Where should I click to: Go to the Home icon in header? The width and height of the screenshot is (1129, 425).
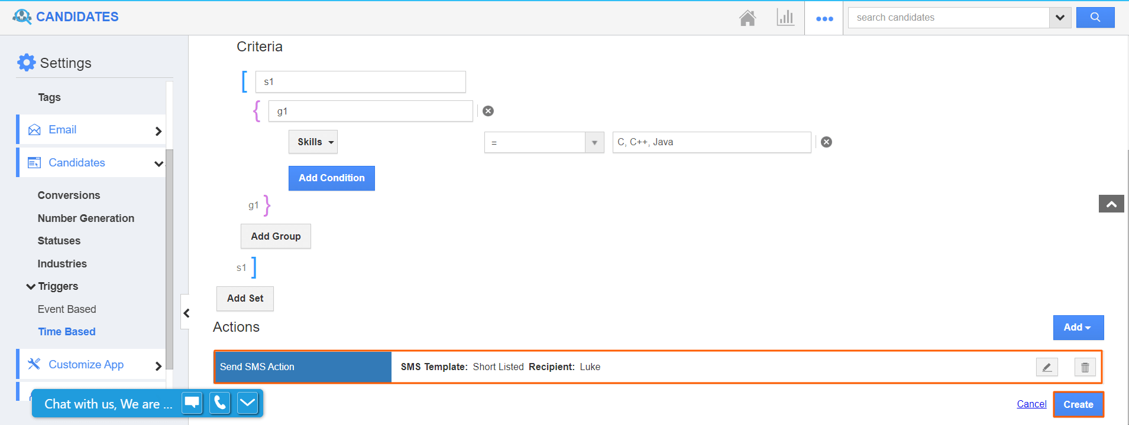click(x=748, y=18)
